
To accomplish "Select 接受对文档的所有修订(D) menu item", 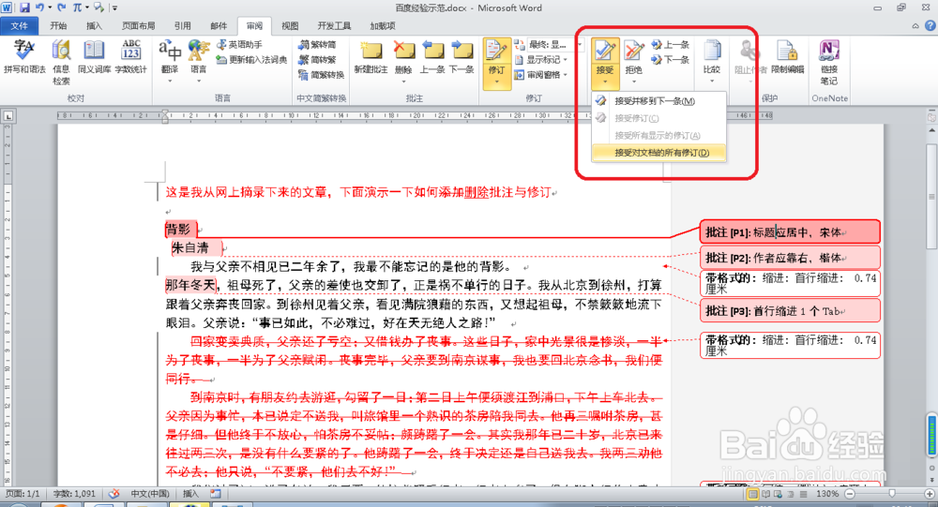I will tap(658, 153).
